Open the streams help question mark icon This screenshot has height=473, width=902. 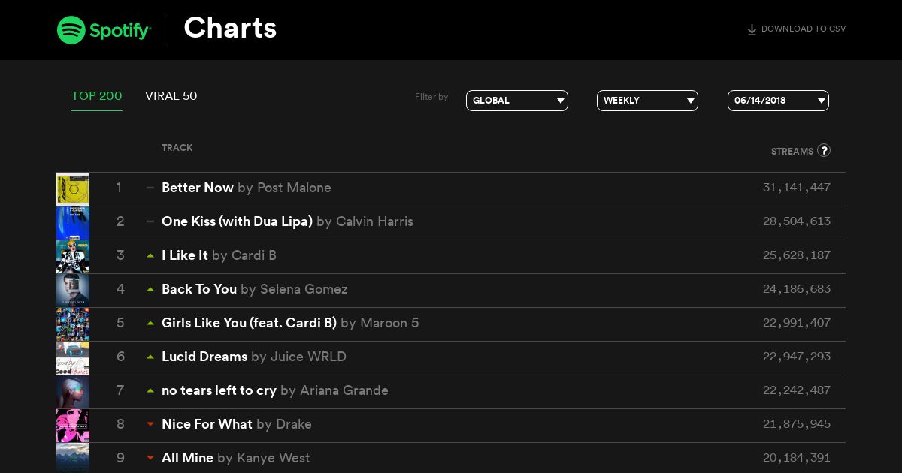(x=824, y=150)
